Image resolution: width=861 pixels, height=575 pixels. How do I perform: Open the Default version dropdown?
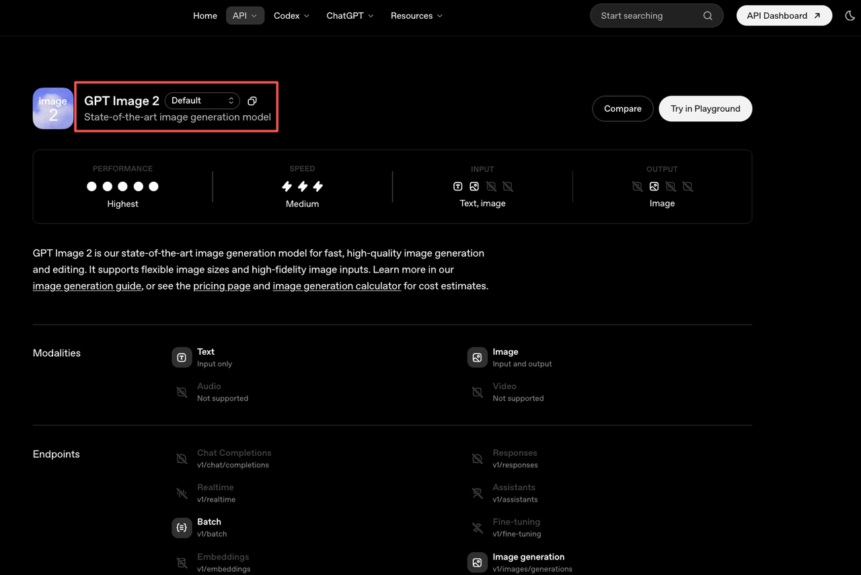(202, 101)
